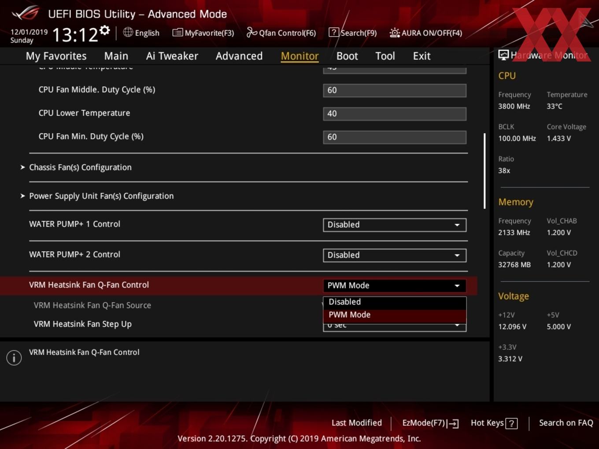This screenshot has width=599, height=449.
Task: Open the Exit tab
Action: 422,56
